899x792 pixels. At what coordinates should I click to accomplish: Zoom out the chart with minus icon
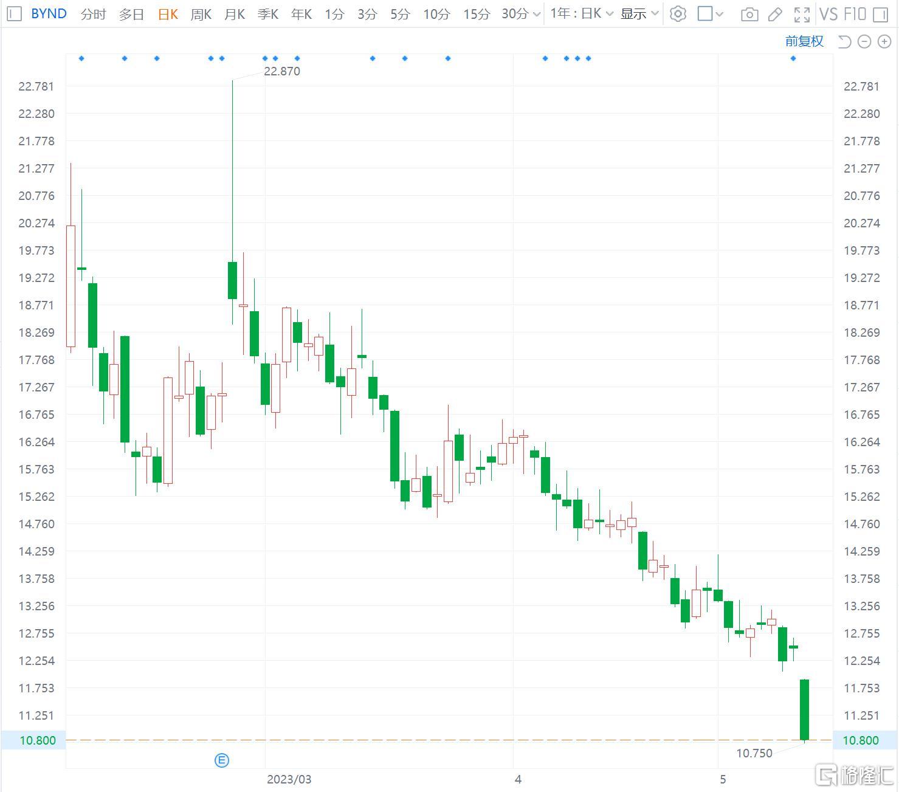coord(864,41)
